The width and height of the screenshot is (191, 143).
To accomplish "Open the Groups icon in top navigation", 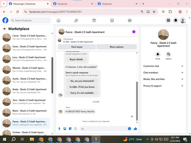I will pos(129,20).
